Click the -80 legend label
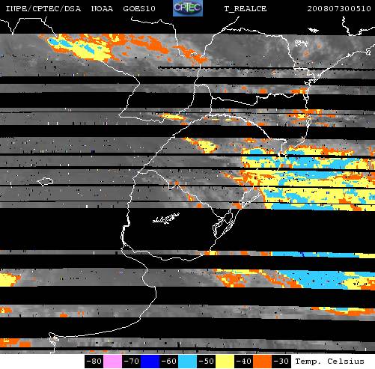 pos(94,362)
